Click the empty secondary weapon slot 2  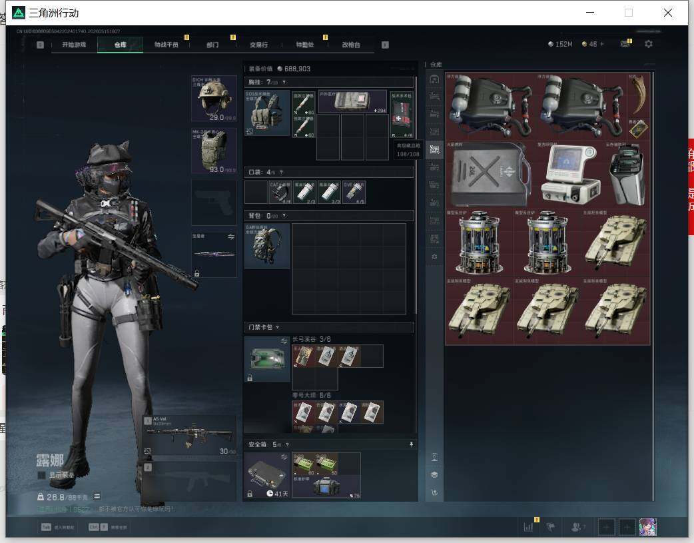[189, 482]
